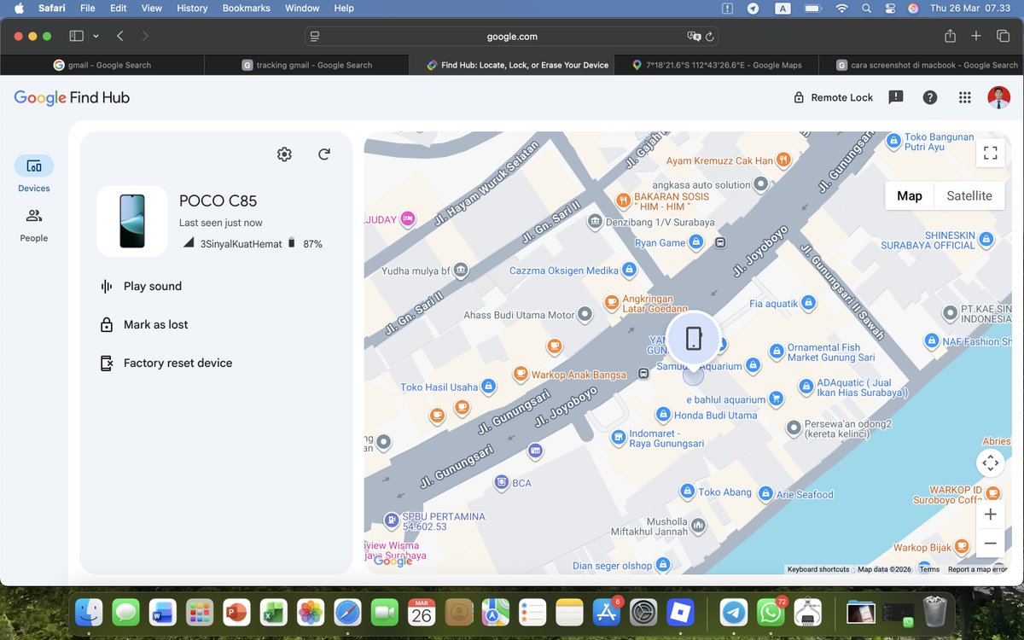Open cara screenshot di macbook tab
This screenshot has height=640, width=1024.
(921, 65)
